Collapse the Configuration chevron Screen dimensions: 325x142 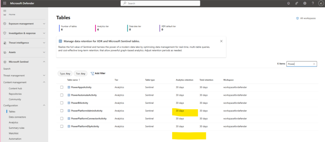(44, 105)
